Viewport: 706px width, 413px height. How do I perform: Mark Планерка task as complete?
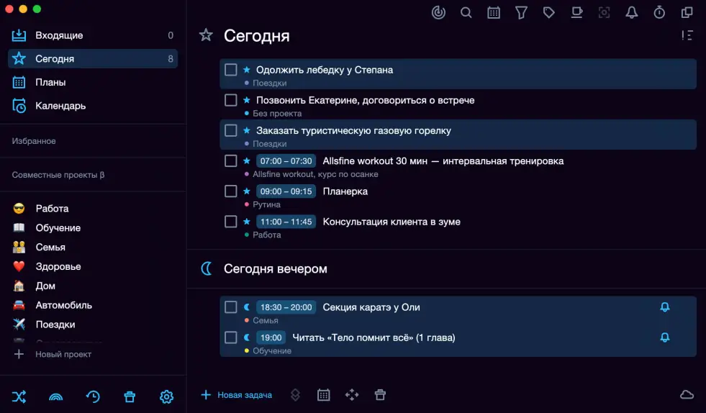point(231,191)
